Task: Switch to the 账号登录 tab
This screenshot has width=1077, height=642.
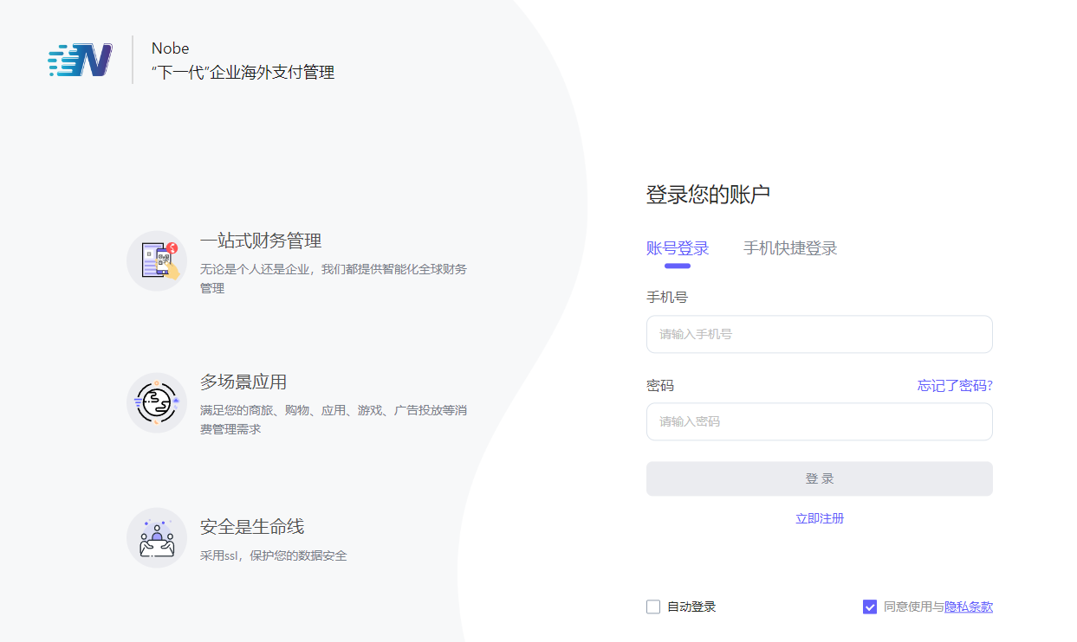Action: coord(678,248)
